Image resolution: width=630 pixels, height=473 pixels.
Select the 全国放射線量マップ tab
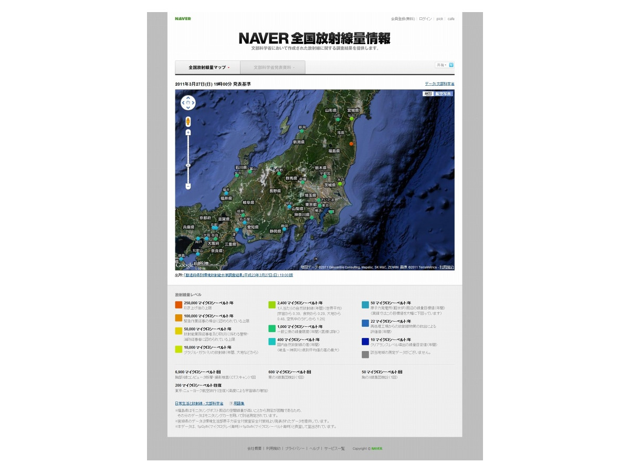click(207, 67)
